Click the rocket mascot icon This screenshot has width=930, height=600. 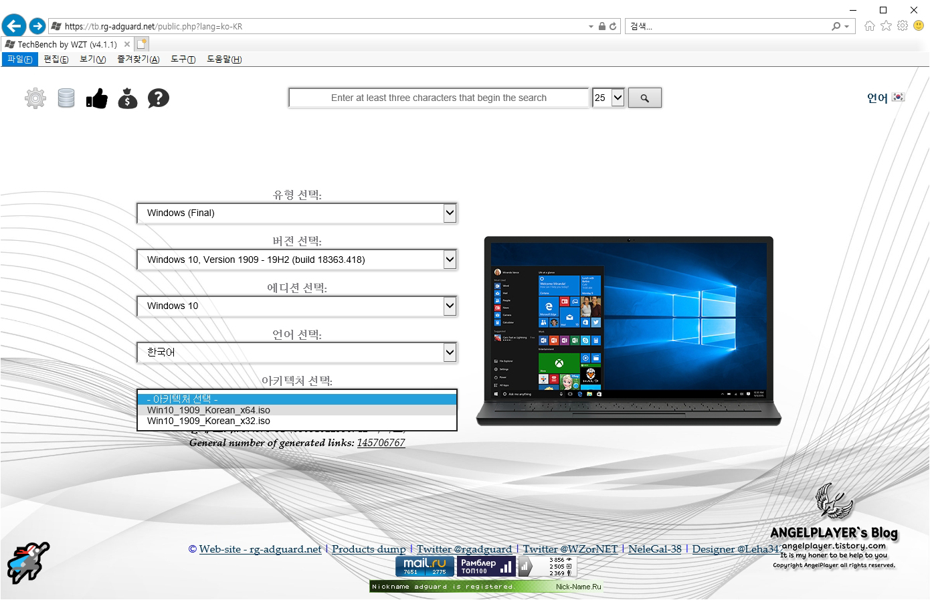[x=28, y=562]
